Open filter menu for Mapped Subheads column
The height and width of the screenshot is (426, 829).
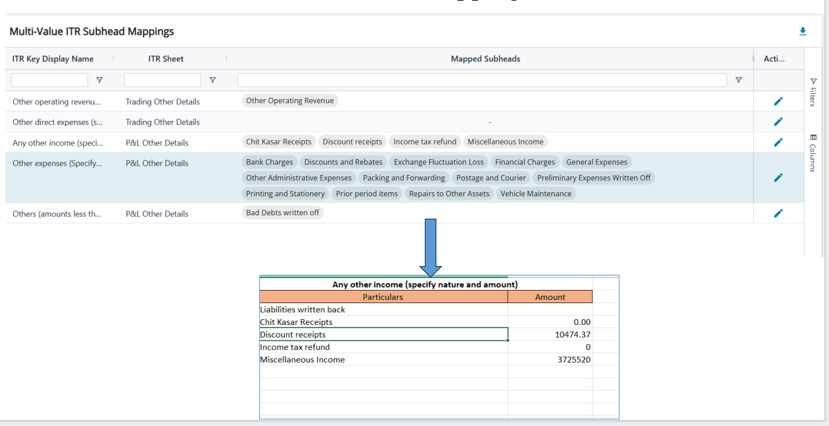pos(738,80)
